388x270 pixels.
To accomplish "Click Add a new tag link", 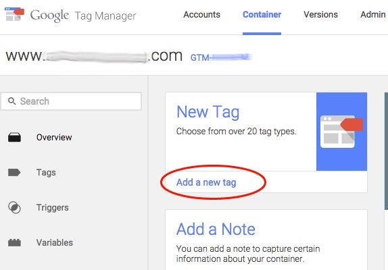I will pos(206,182).
